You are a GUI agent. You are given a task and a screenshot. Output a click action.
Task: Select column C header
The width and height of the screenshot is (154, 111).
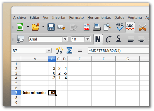point(58,59)
